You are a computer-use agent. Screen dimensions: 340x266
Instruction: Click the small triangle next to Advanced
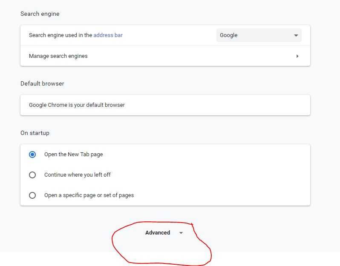[181, 233]
